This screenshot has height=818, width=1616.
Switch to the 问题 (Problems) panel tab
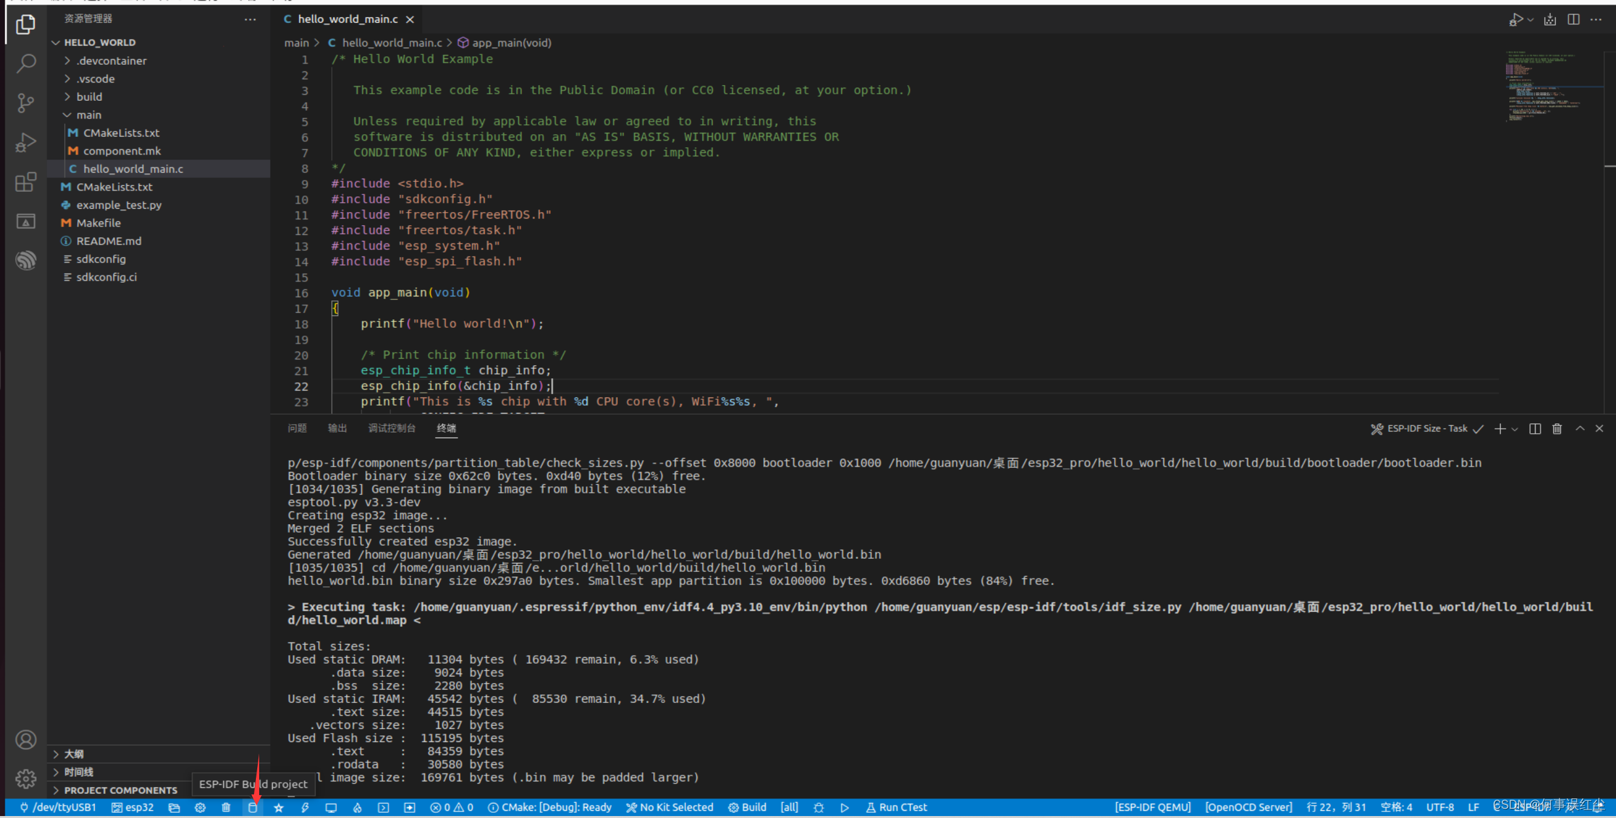297,428
